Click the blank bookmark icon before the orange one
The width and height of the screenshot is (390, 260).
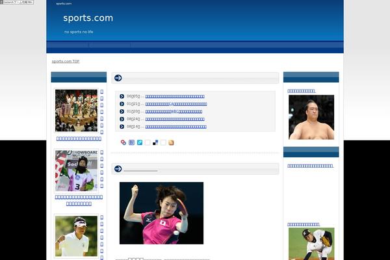163,142
